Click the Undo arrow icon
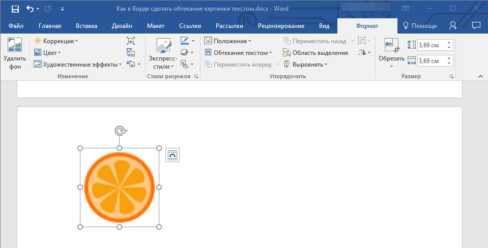Screen dimensions: 488x248 coord(30,9)
